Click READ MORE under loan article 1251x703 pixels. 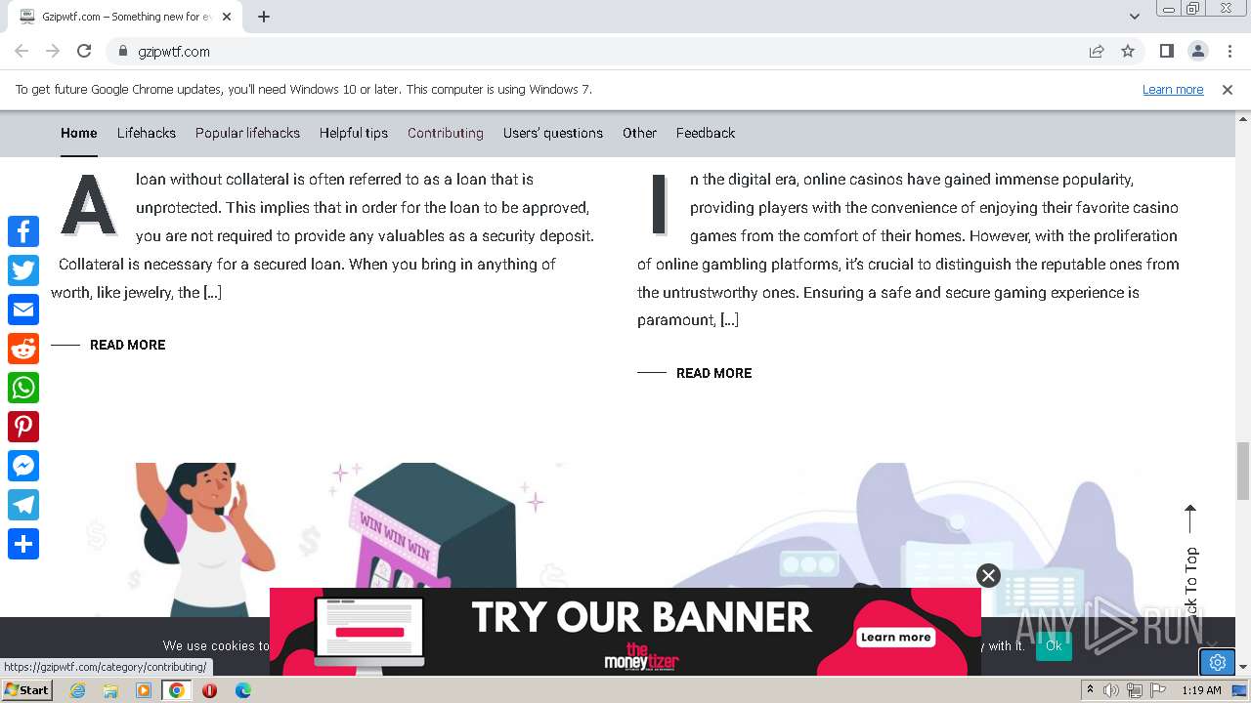click(x=128, y=345)
